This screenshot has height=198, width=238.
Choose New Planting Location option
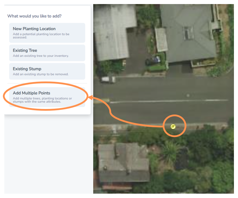pyautogui.click(x=47, y=33)
